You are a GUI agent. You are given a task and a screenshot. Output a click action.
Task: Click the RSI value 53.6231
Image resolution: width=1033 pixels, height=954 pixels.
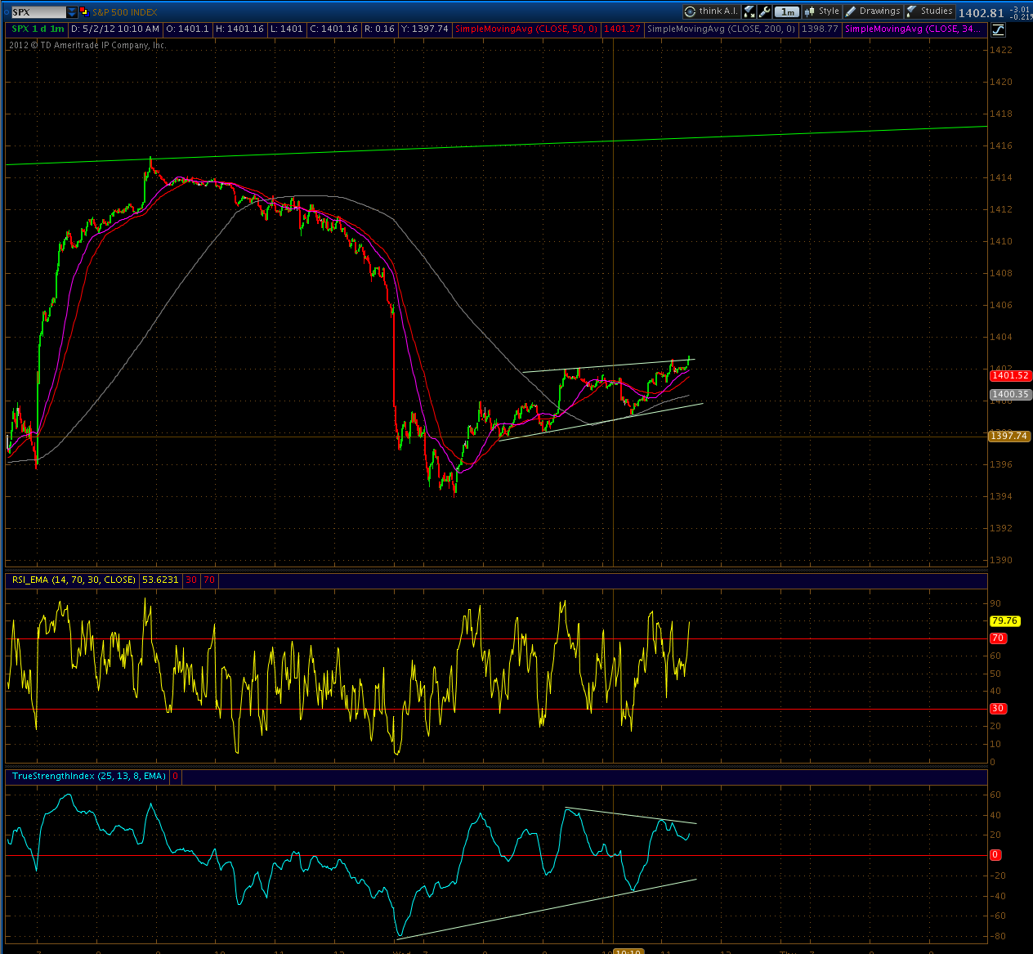[160, 580]
